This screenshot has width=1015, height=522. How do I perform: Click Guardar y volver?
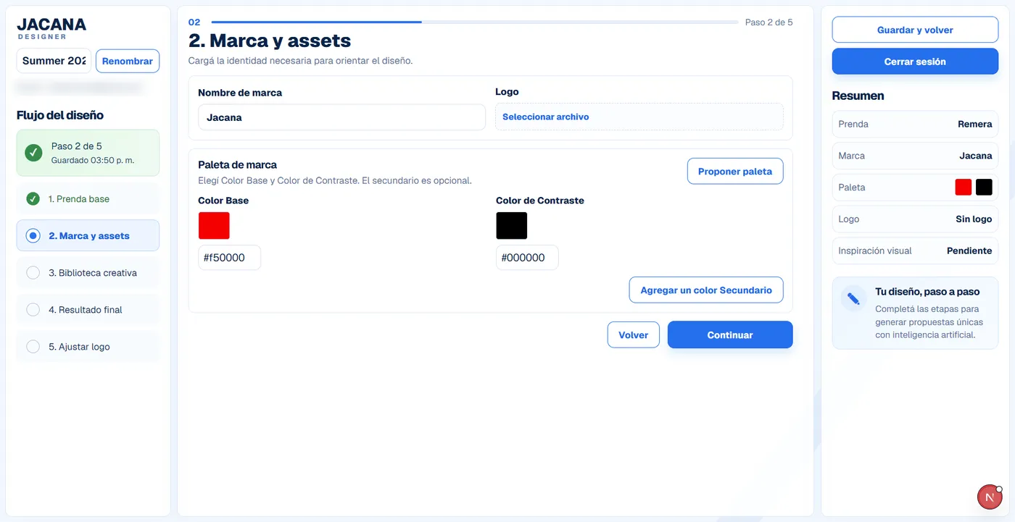pos(915,30)
